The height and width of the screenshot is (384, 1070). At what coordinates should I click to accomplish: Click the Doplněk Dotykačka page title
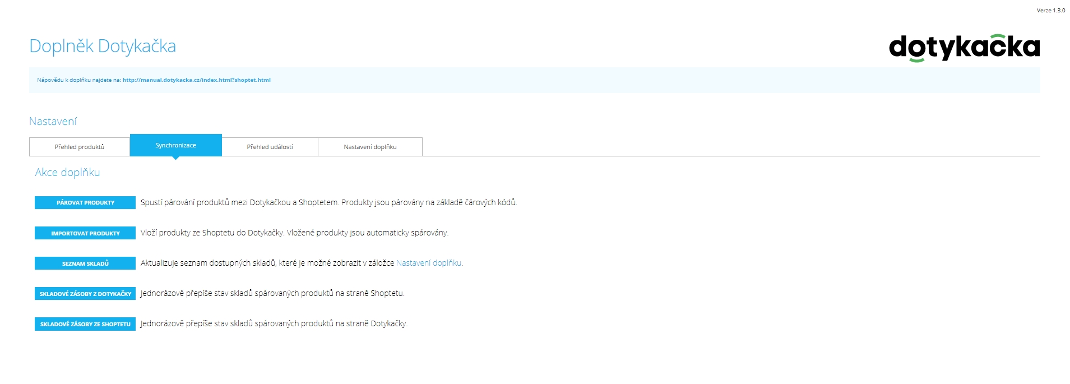point(103,46)
